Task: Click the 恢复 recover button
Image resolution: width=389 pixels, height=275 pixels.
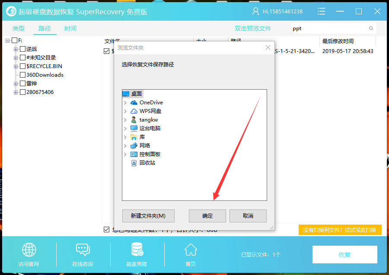Action: coord(345,254)
